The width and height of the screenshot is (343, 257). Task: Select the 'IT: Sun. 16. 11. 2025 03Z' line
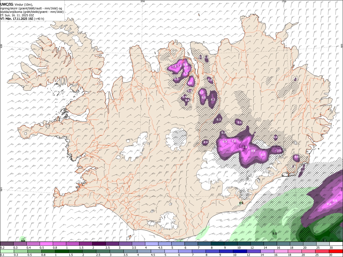[17, 15]
